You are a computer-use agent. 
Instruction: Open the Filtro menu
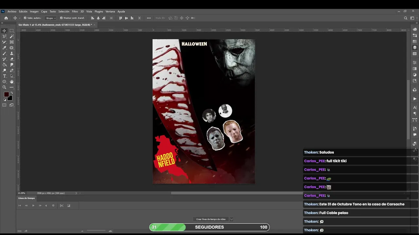click(x=75, y=11)
